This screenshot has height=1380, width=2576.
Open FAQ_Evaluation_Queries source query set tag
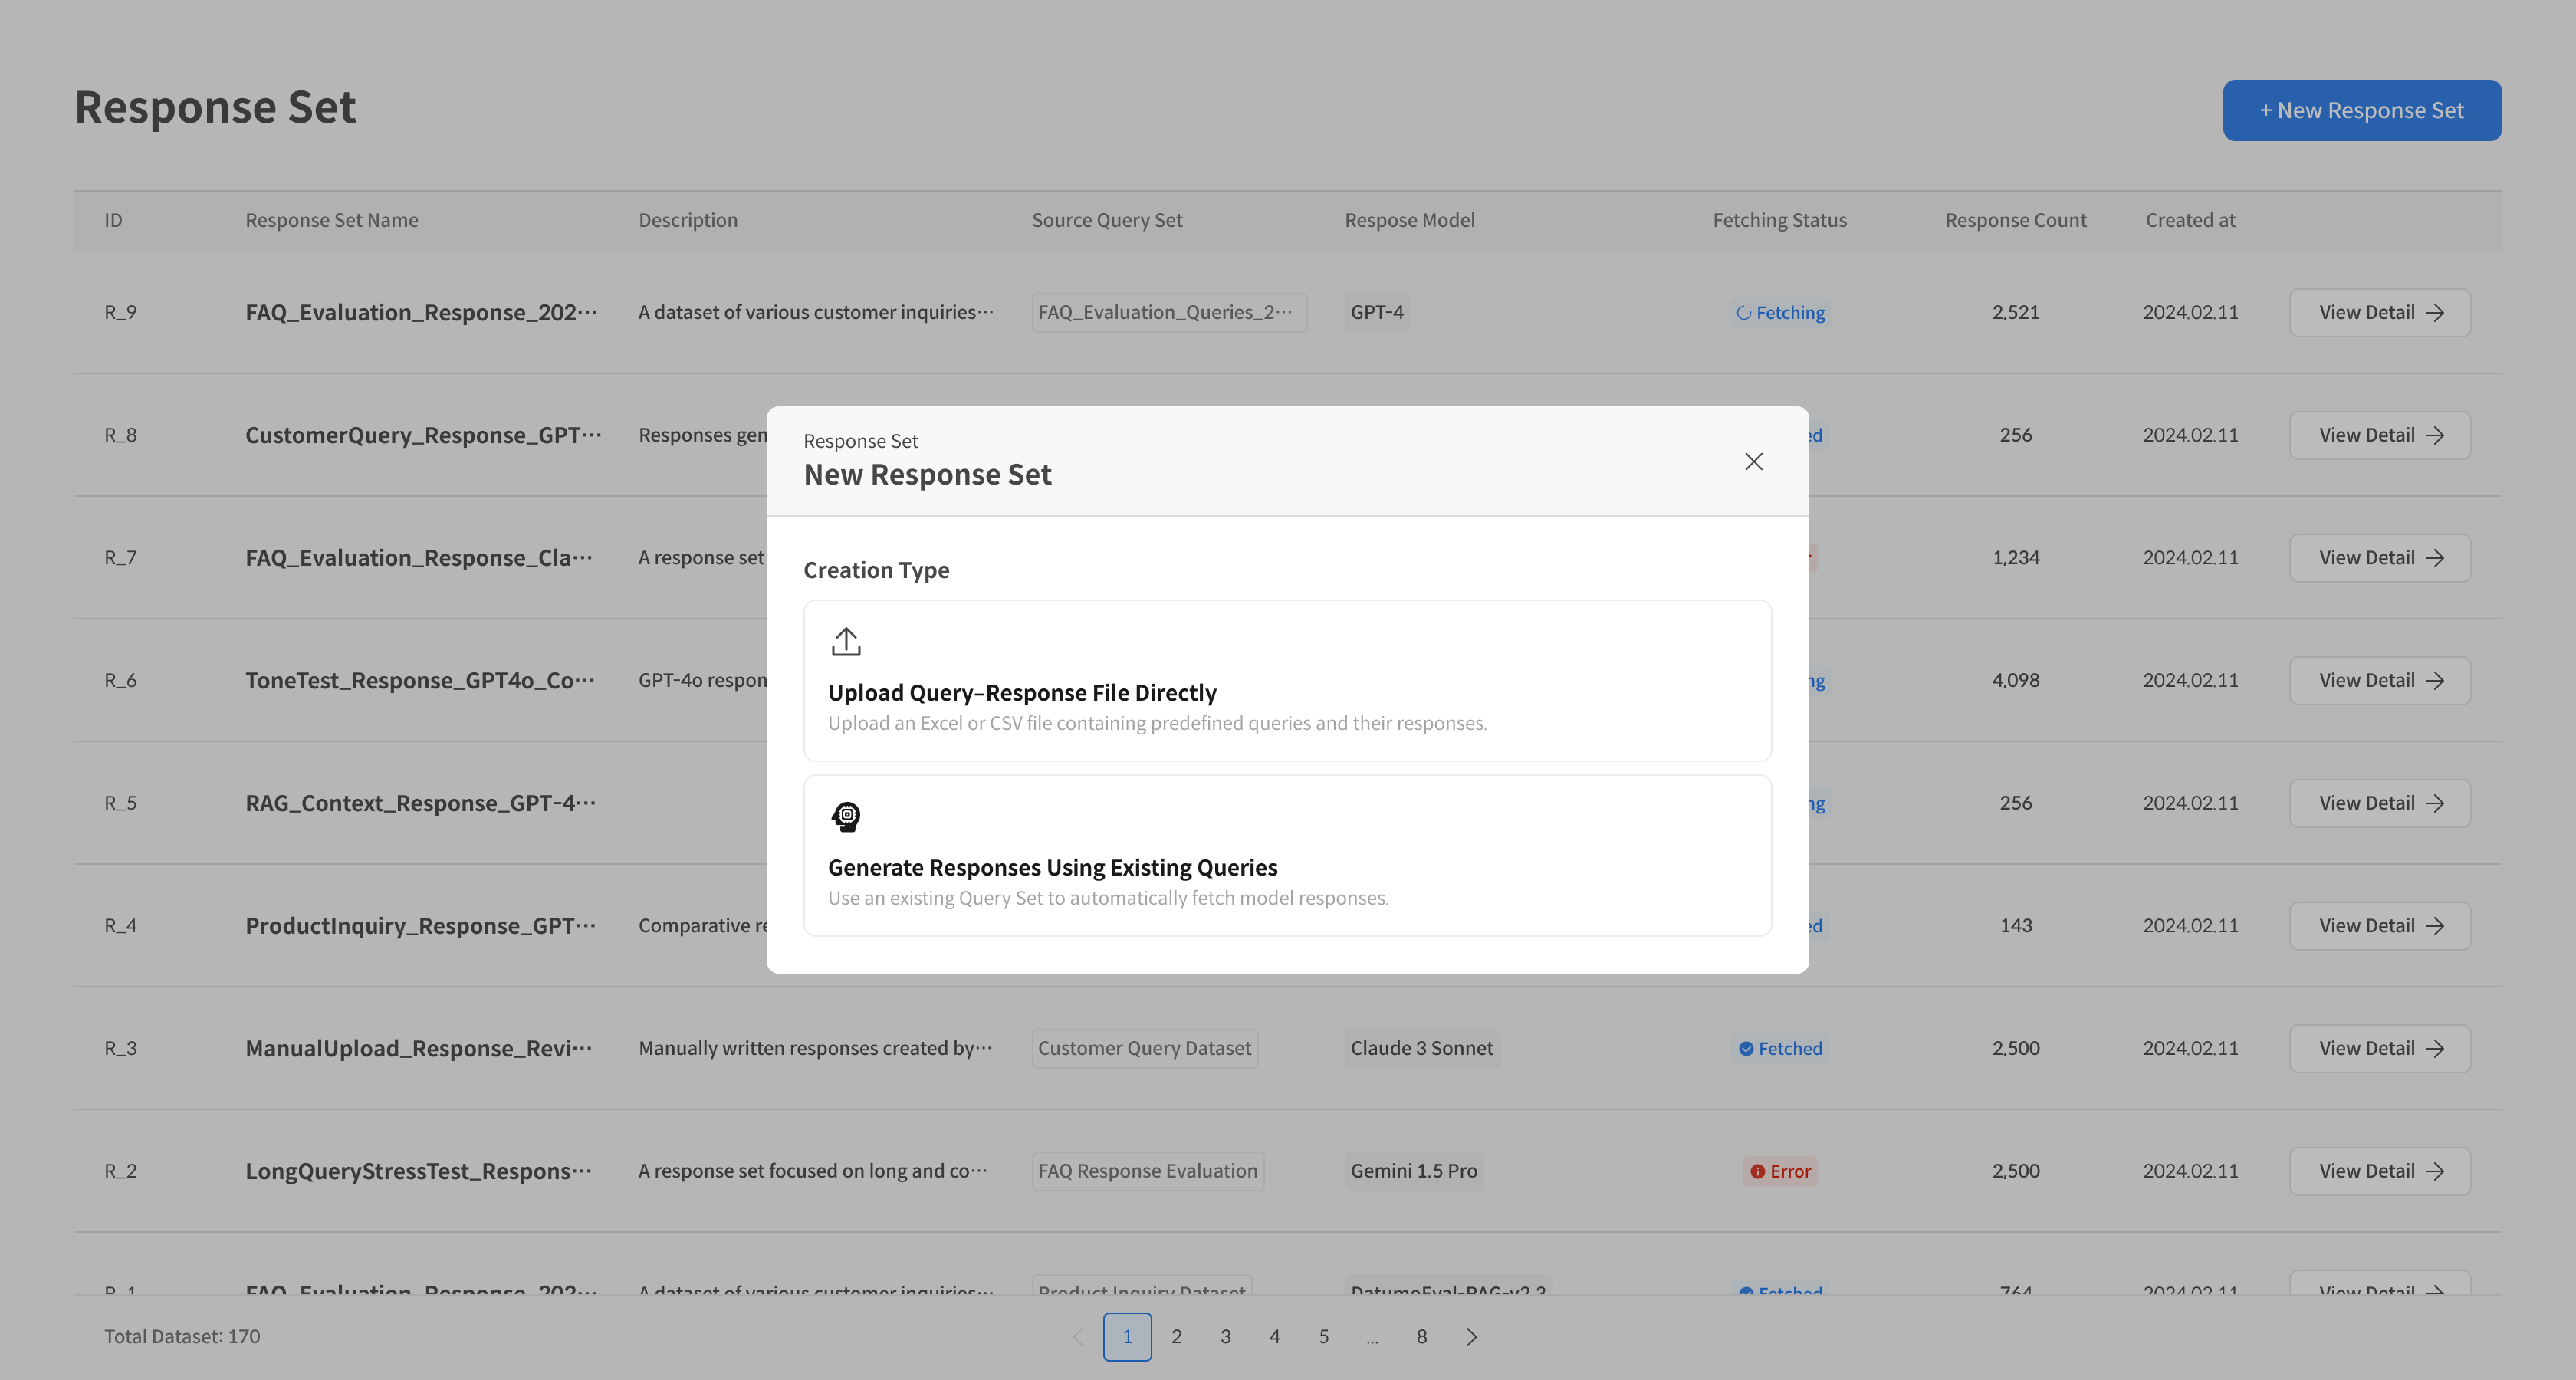(1168, 312)
